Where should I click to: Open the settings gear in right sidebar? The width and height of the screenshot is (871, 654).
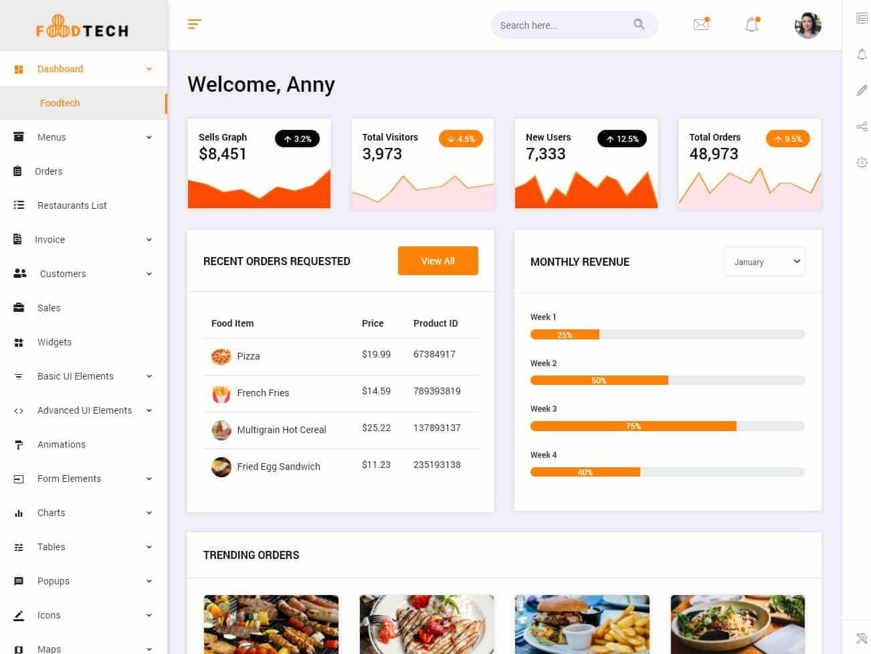coord(862,163)
